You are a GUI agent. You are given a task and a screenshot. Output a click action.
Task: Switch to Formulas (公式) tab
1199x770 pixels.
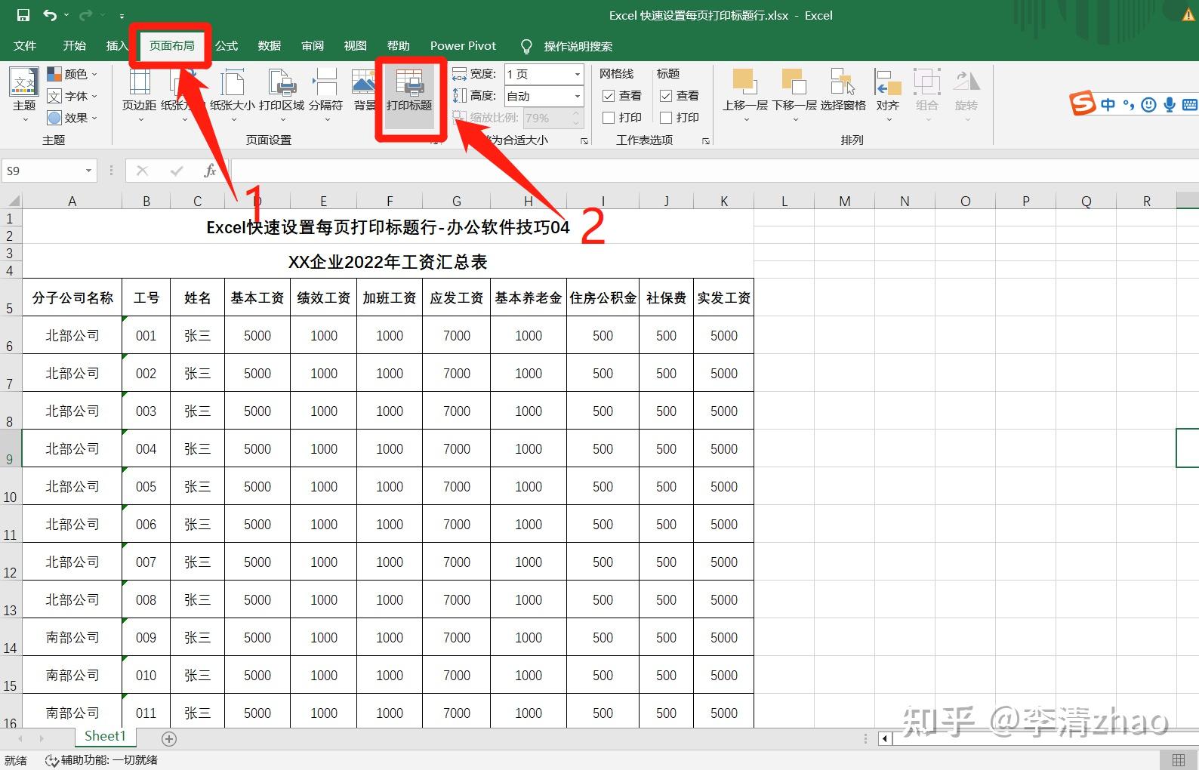click(227, 46)
